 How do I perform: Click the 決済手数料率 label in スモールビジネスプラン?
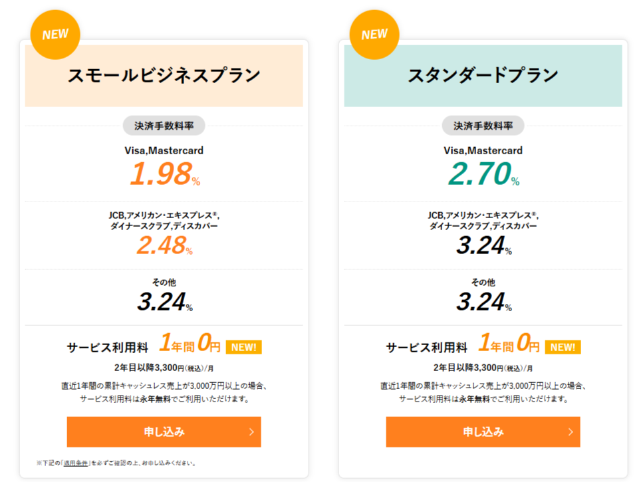tap(164, 126)
